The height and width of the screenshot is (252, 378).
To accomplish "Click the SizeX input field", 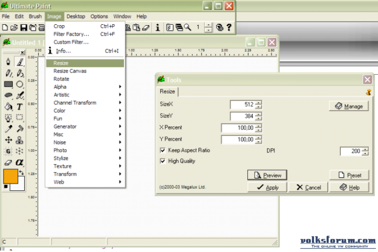I will pos(243,104).
